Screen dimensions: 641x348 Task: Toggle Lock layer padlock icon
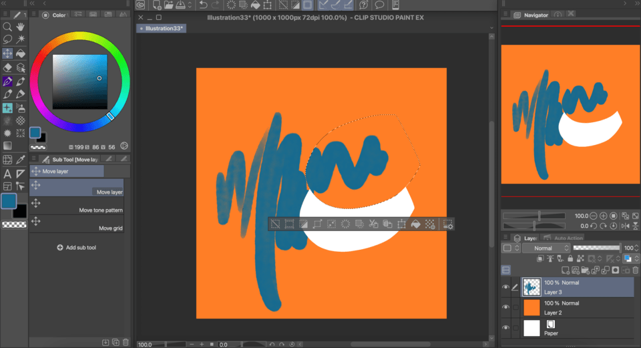(570, 258)
